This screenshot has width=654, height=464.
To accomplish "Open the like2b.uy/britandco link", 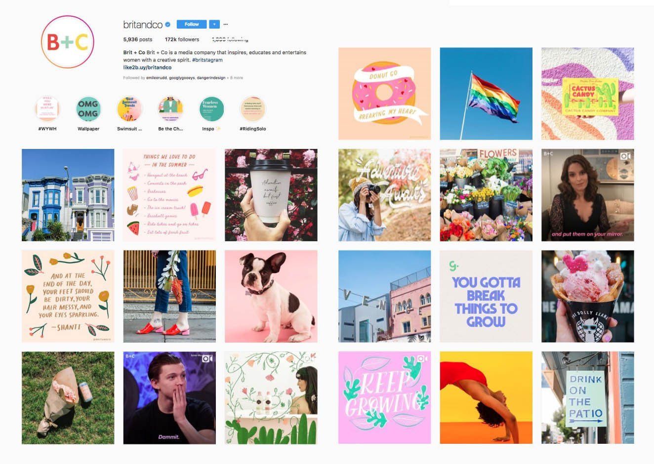I will tap(147, 68).
